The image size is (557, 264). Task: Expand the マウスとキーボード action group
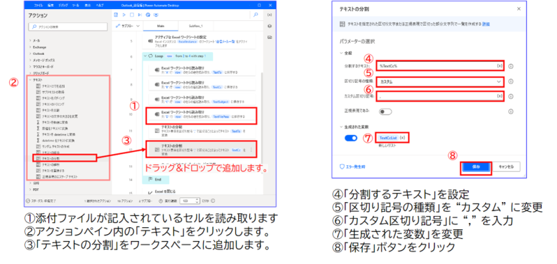pos(30,66)
